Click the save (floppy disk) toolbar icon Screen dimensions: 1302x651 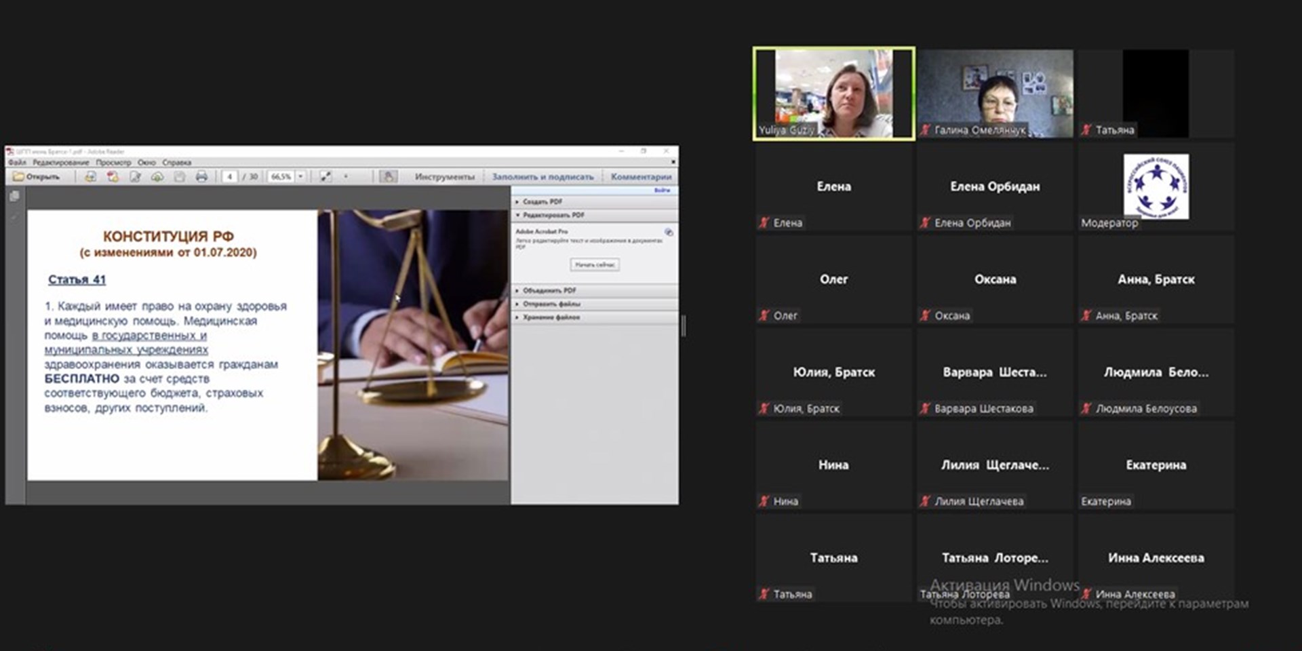(x=179, y=177)
